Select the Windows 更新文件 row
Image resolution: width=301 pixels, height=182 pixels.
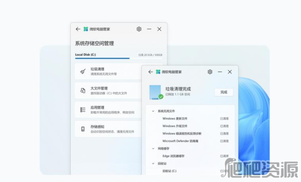pyautogui.click(x=190, y=118)
